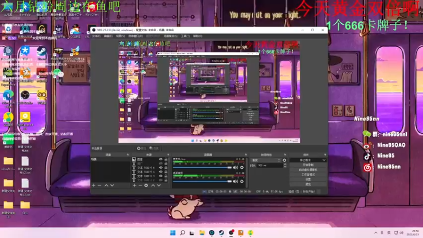The image size is (423, 238).
Task: Open Microsoft Edge desktop shortcut
Action: 8,98
